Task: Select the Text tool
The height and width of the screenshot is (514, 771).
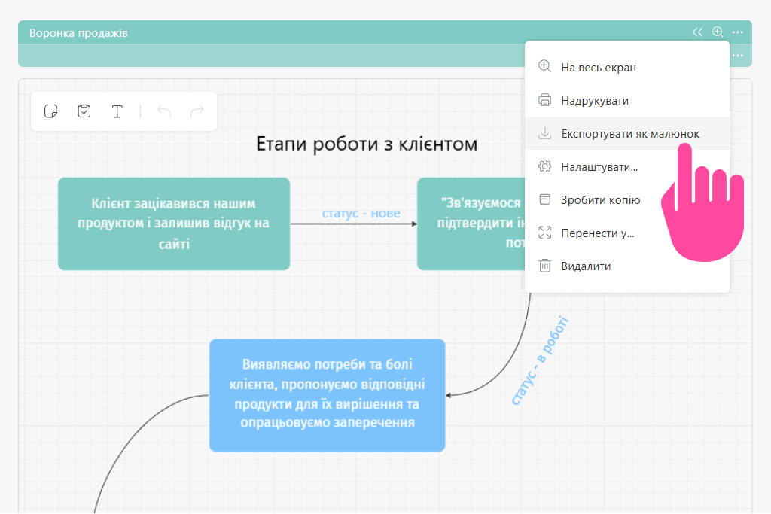Action: pos(117,111)
